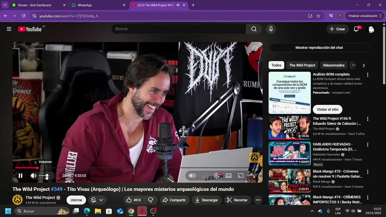Open Netflix from taskbar
The width and height of the screenshot is (386, 217).
click(142, 211)
